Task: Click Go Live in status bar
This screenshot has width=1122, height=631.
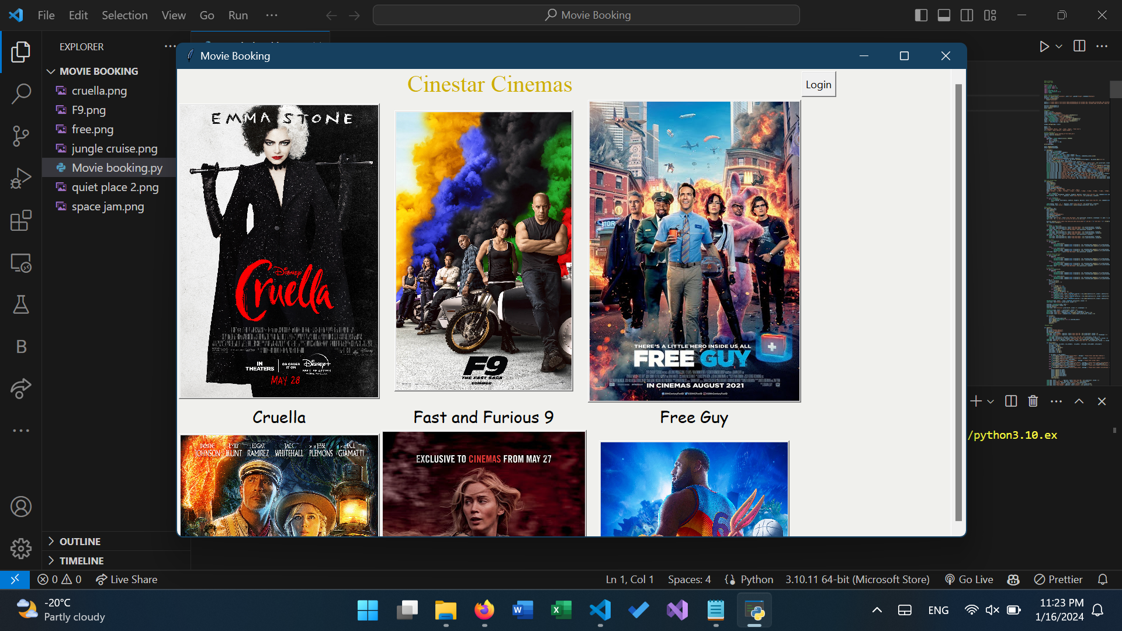Action: pyautogui.click(x=969, y=580)
